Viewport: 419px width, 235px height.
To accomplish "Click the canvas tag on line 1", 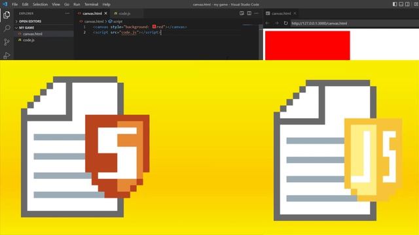I will (x=101, y=27).
